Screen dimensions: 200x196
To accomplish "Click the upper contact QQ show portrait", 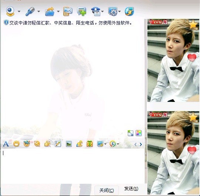I will click(173, 60).
